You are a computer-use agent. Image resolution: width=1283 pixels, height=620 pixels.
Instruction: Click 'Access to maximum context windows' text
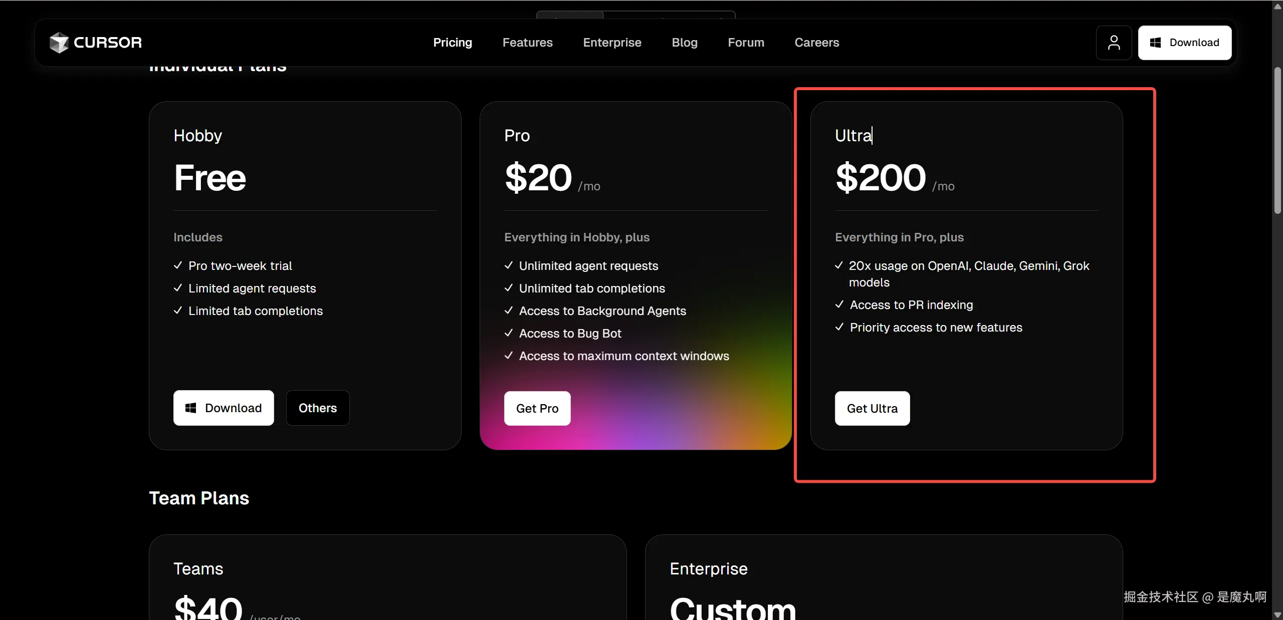(x=624, y=356)
